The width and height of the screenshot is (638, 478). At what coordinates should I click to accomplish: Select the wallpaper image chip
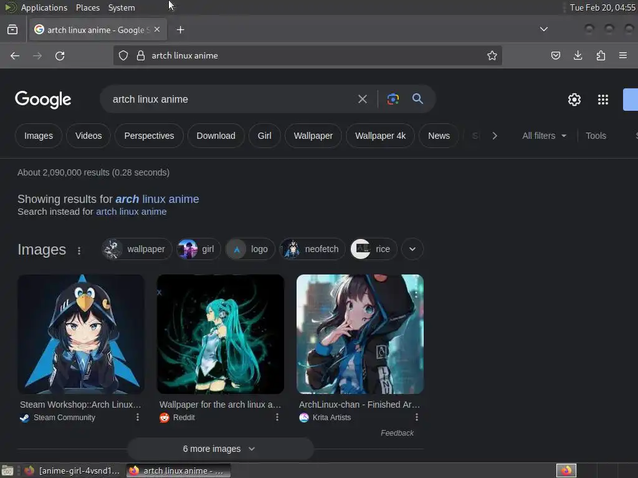[136, 249]
